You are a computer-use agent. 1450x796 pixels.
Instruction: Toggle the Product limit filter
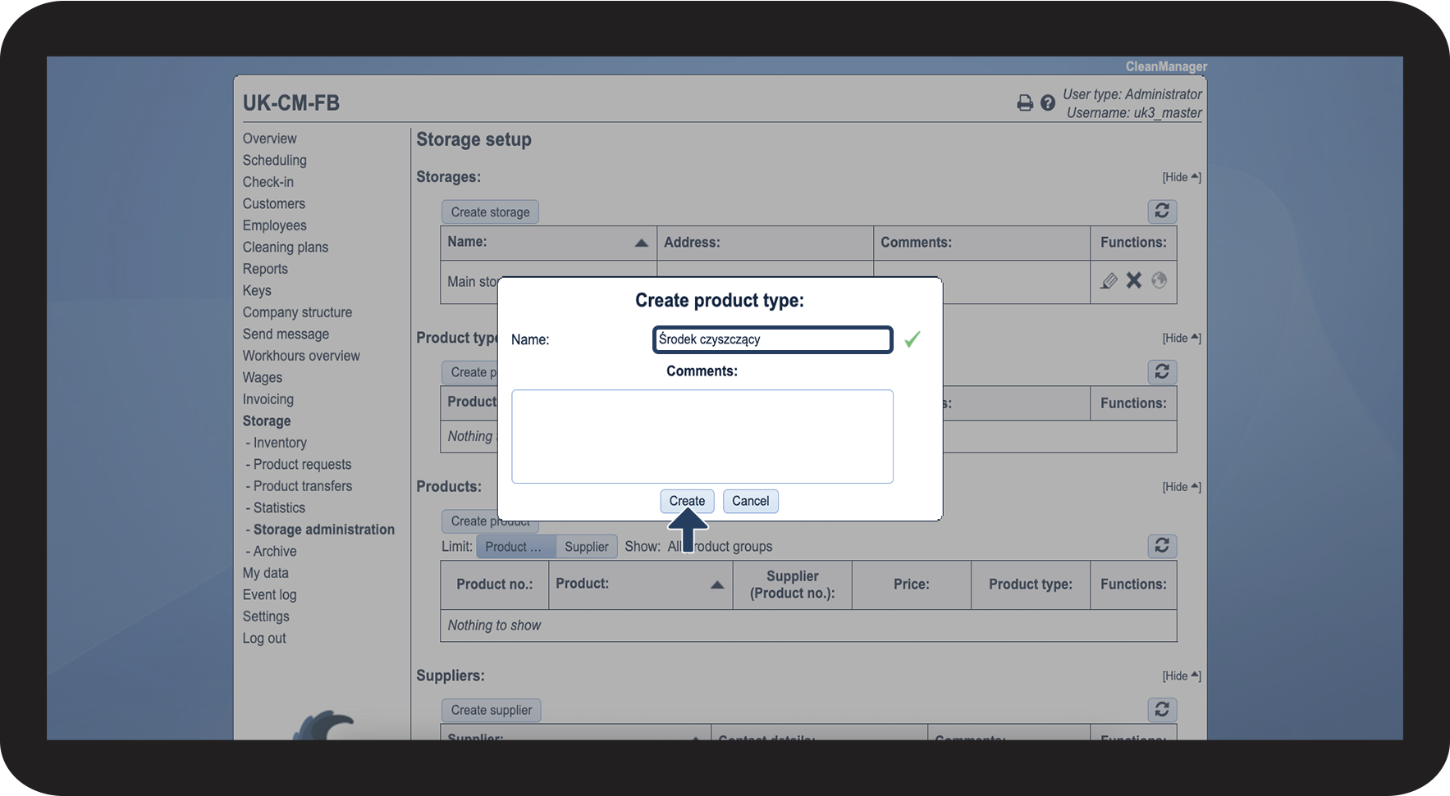pos(515,547)
